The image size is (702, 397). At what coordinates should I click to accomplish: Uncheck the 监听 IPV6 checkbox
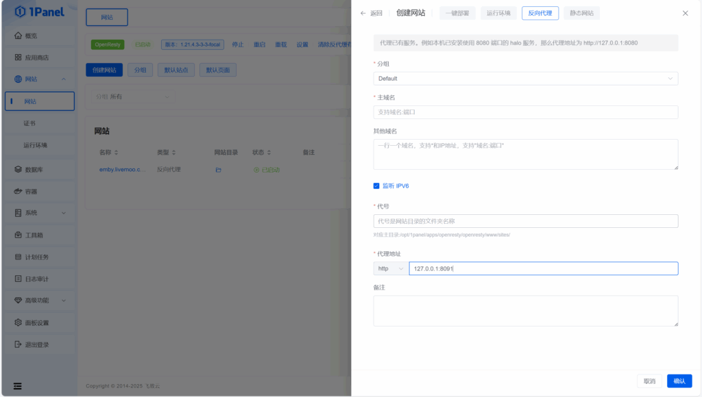point(376,185)
